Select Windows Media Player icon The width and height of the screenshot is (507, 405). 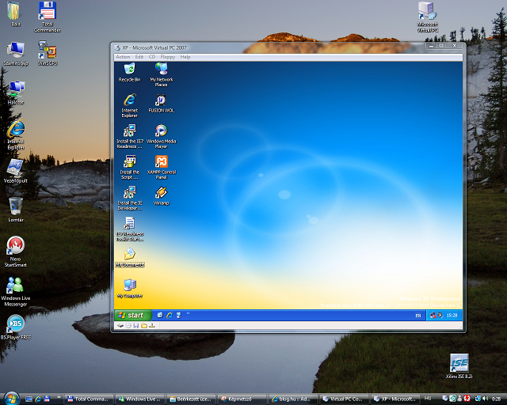tap(161, 132)
